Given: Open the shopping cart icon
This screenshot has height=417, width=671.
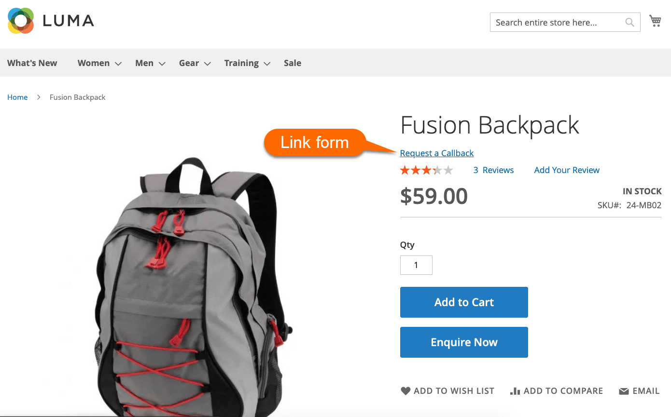Looking at the screenshot, I should tap(655, 21).
